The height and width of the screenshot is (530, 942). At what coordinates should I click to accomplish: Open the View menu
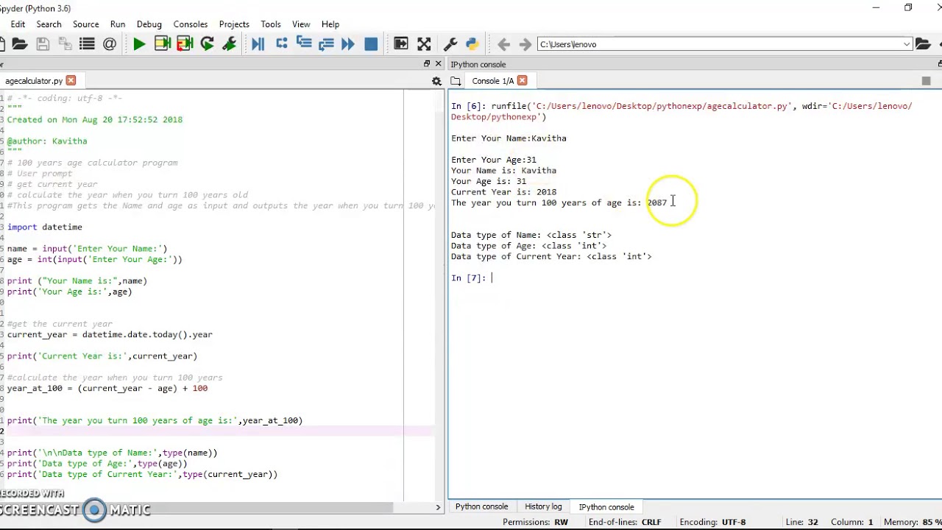pos(301,24)
